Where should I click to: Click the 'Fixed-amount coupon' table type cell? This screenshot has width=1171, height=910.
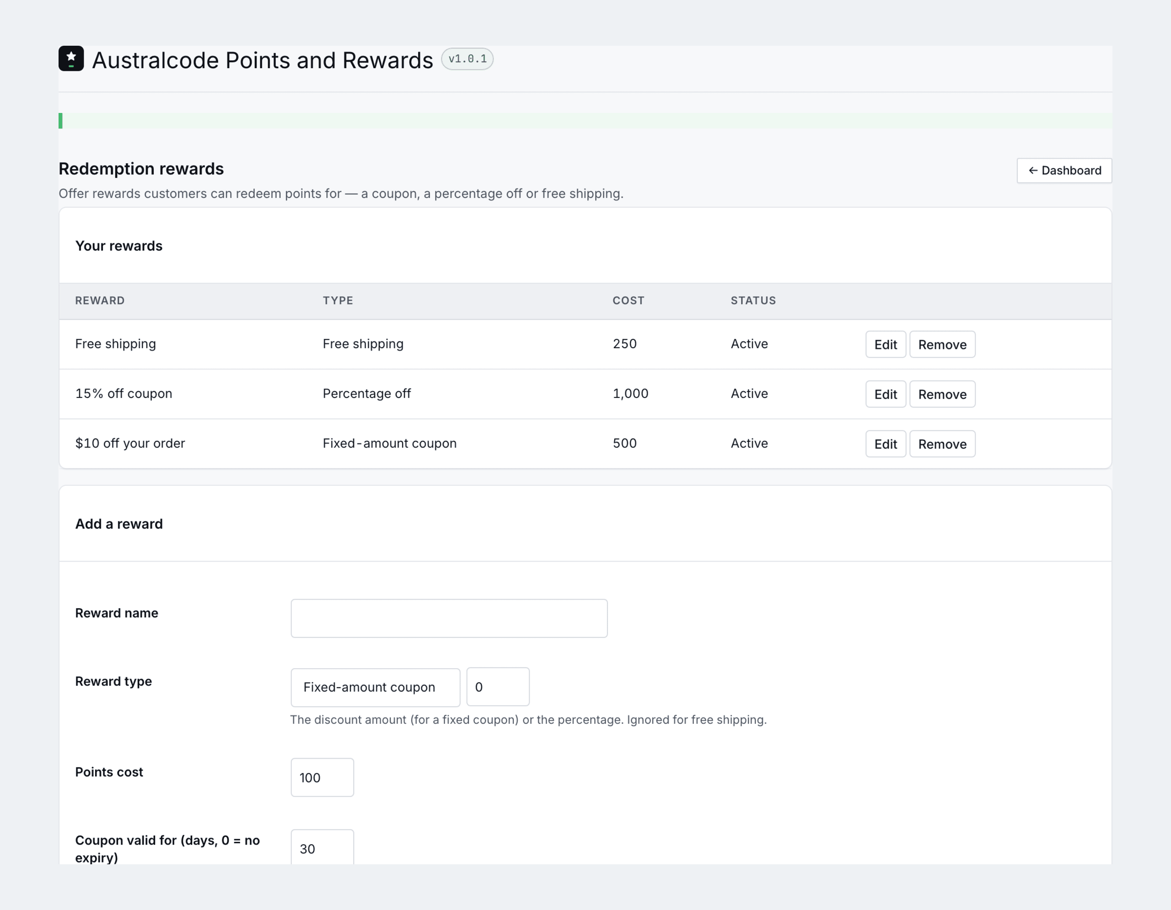(x=390, y=443)
